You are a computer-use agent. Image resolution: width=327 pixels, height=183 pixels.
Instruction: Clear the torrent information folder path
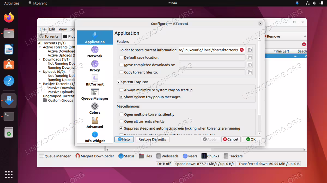coord(242,50)
